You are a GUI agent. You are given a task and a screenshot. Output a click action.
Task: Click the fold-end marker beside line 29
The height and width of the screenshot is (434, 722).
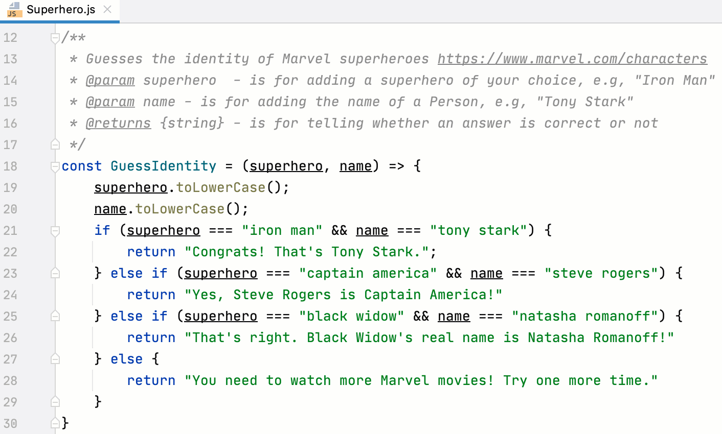55,402
